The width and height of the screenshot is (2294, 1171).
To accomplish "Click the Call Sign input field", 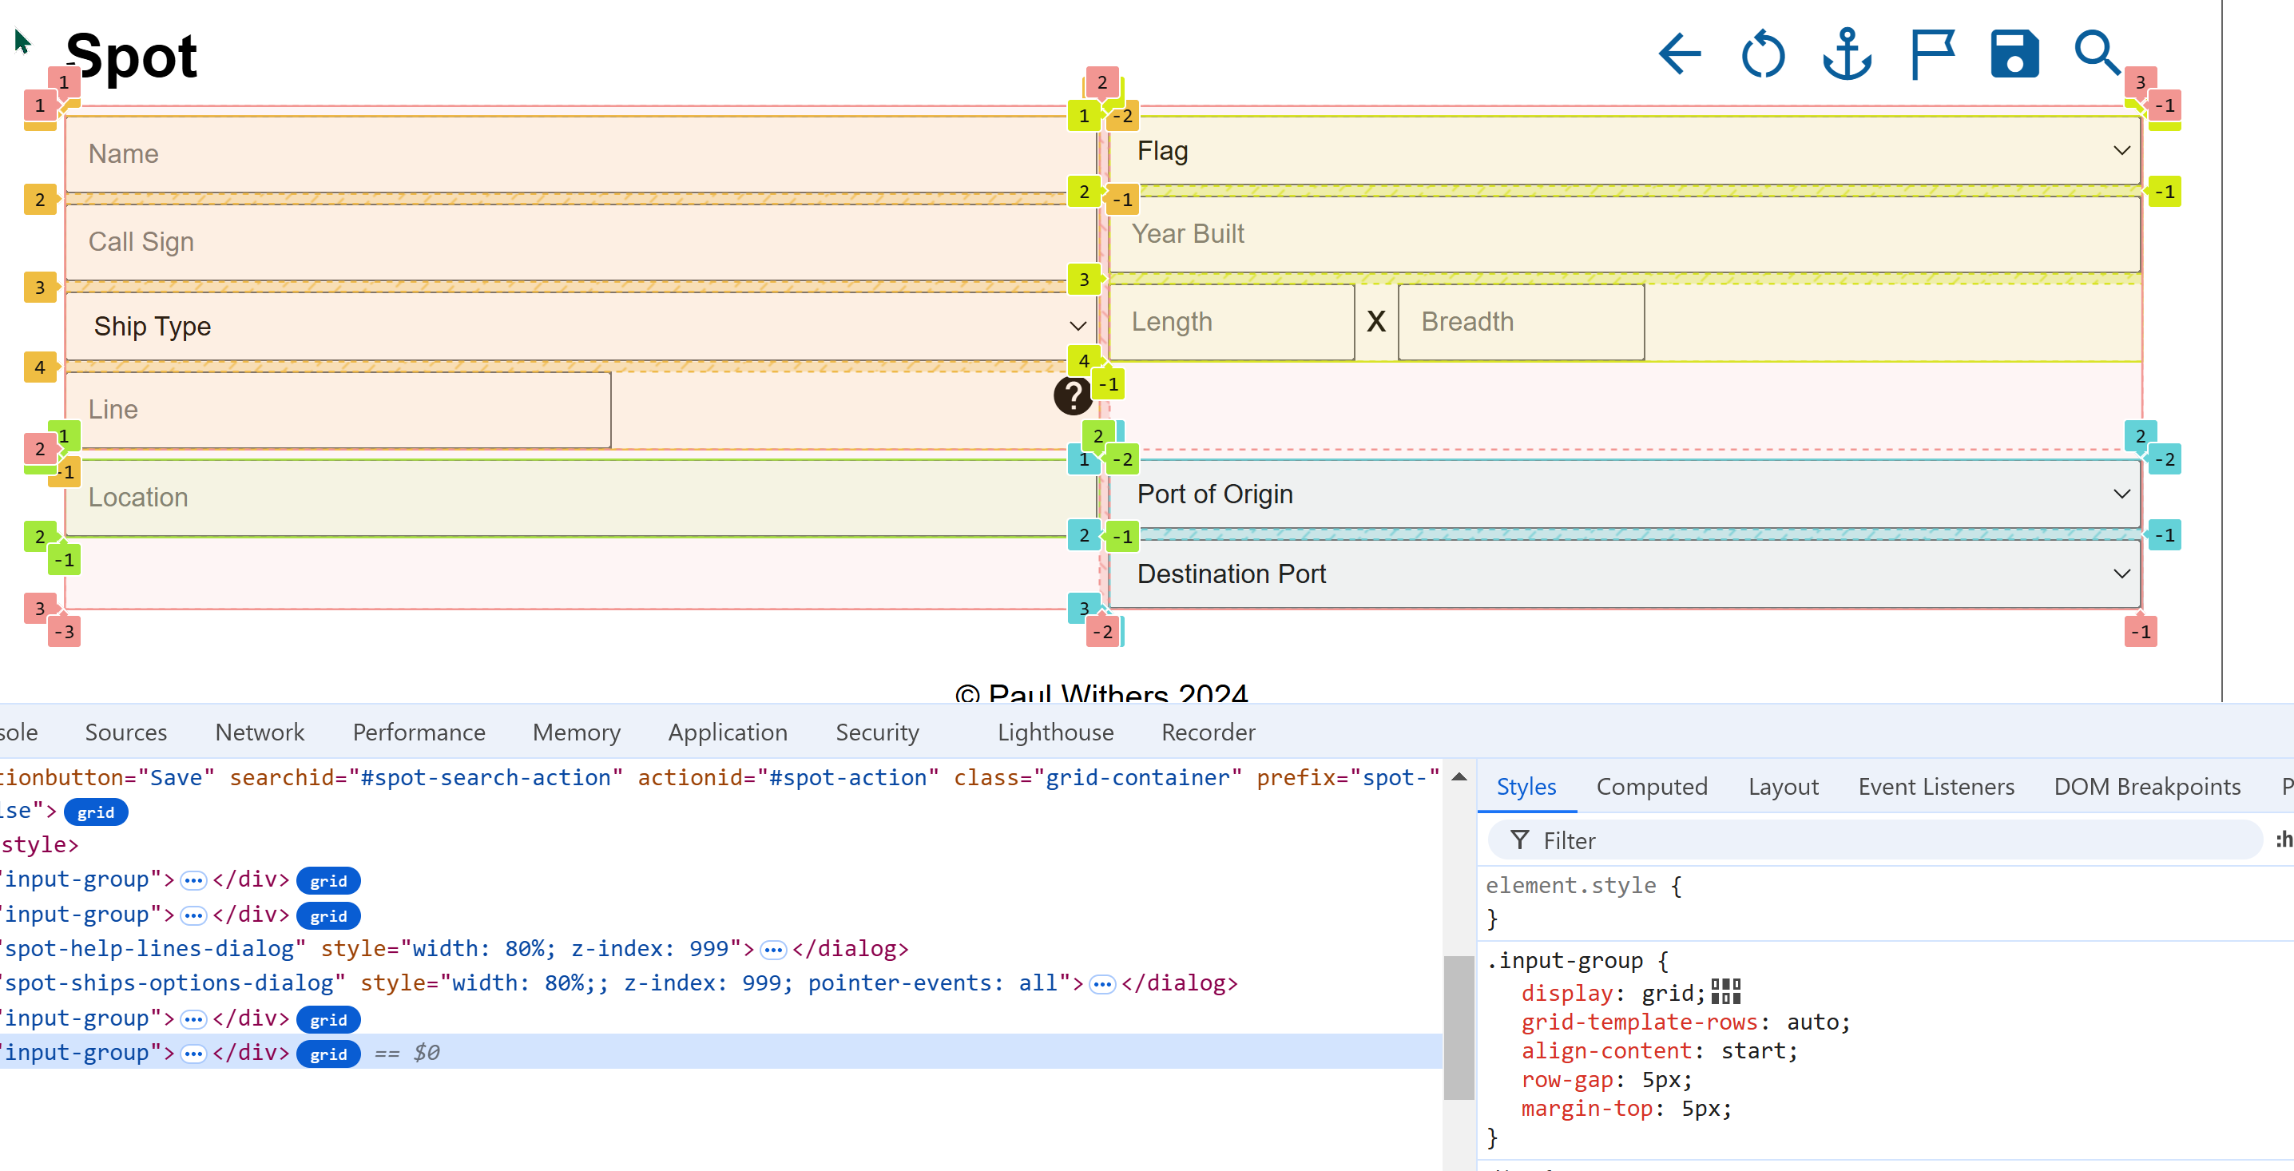I will 581,242.
